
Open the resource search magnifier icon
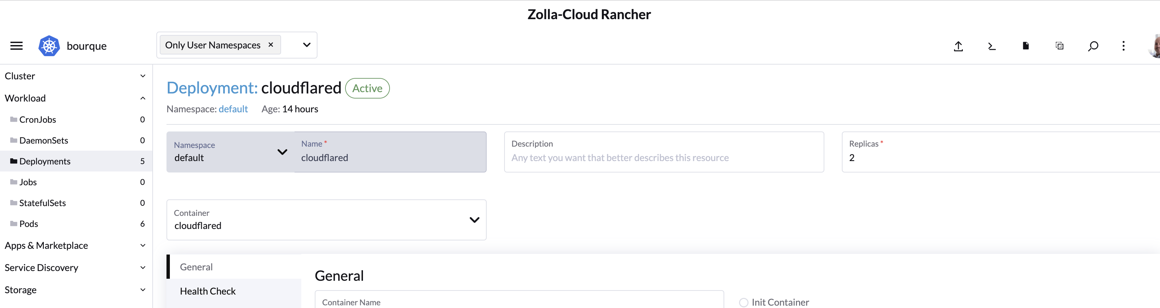coord(1093,45)
